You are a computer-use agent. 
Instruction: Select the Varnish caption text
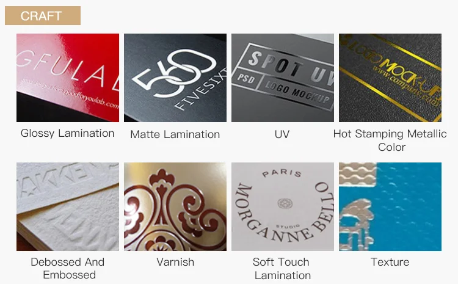click(175, 262)
